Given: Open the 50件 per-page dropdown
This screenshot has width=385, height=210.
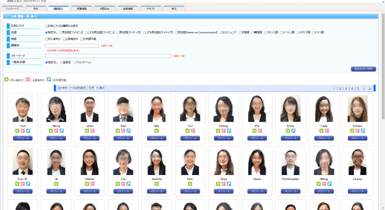Looking at the screenshot, I should tap(93, 88).
